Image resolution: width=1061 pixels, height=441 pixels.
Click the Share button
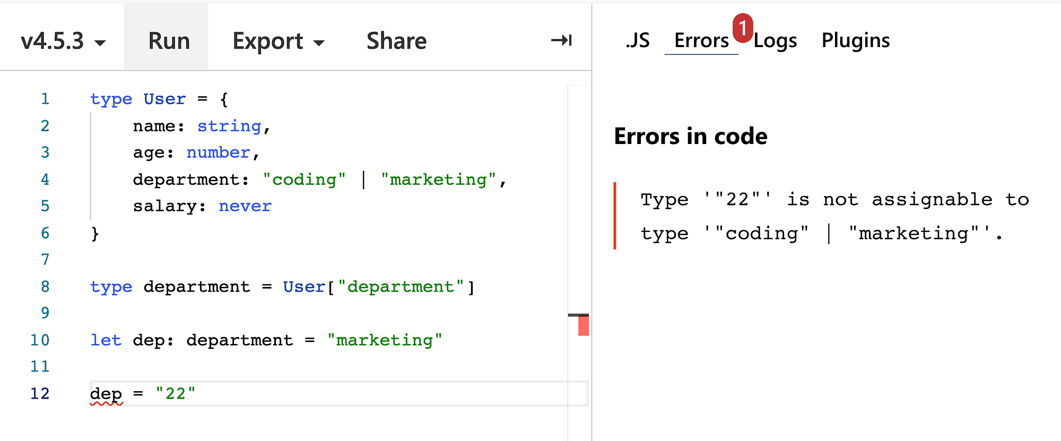pos(396,41)
